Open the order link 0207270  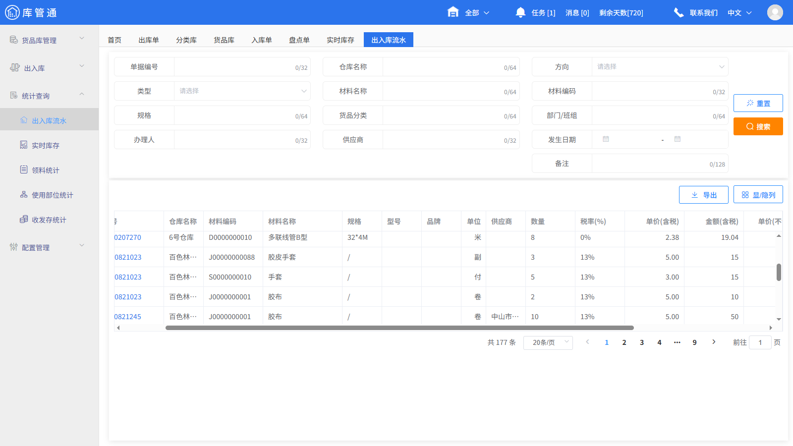128,237
